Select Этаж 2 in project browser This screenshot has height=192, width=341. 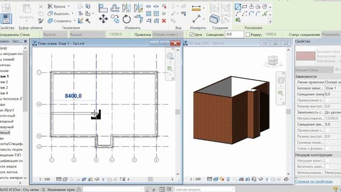pyautogui.click(x=4, y=82)
